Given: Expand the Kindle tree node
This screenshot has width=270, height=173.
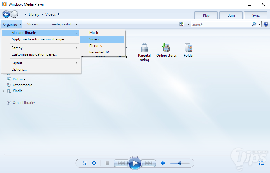Looking at the screenshot, I should click(3, 91).
